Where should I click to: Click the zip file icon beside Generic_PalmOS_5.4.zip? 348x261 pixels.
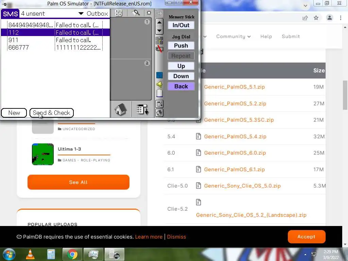[198, 136]
